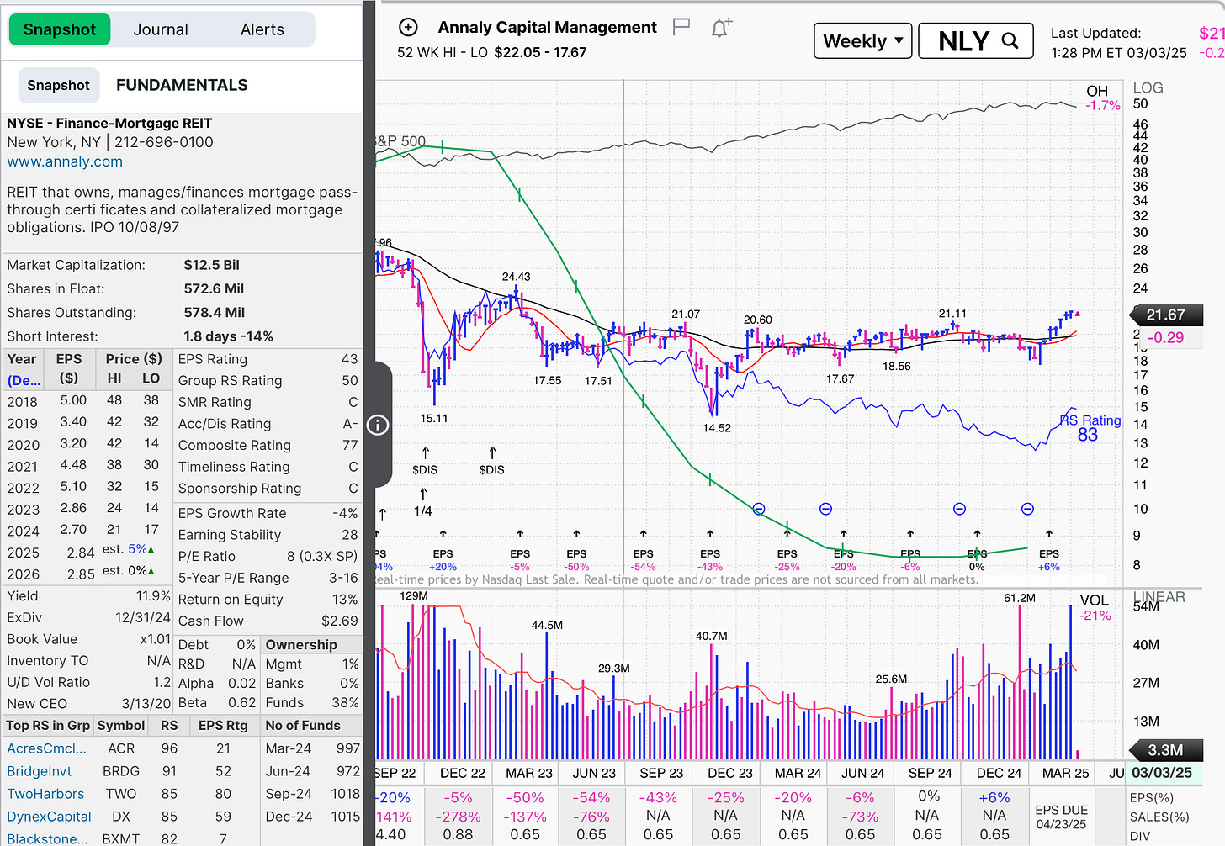This screenshot has height=846, width=1225.
Task: Click the P/E Ratio 8 (0.3X SP) row
Action: tap(268, 556)
